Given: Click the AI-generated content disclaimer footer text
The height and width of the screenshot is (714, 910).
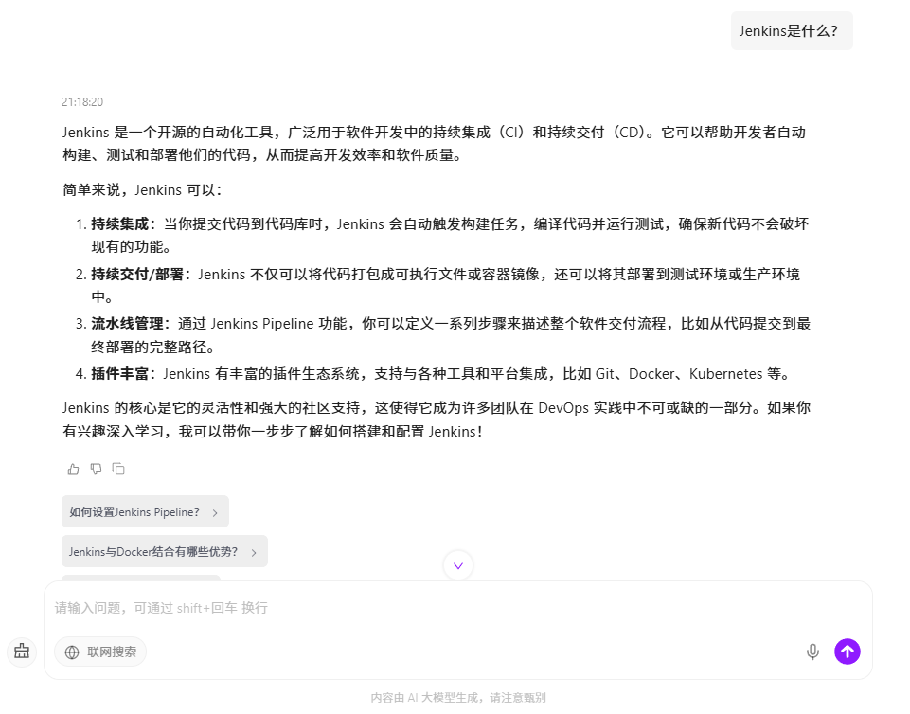Looking at the screenshot, I should click(458, 698).
